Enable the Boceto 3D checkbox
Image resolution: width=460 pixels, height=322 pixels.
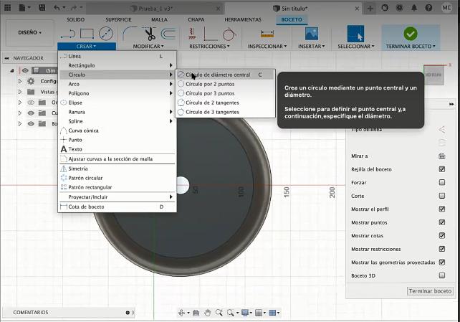[441, 275]
